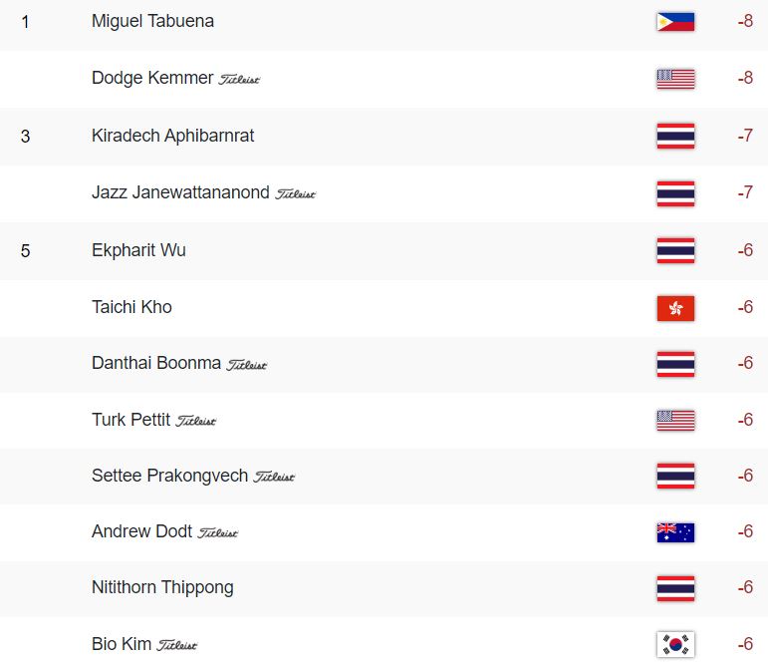Image resolution: width=768 pixels, height=665 pixels.
Task: Click the USA flag beside Turk Pettit
Action: click(x=675, y=421)
